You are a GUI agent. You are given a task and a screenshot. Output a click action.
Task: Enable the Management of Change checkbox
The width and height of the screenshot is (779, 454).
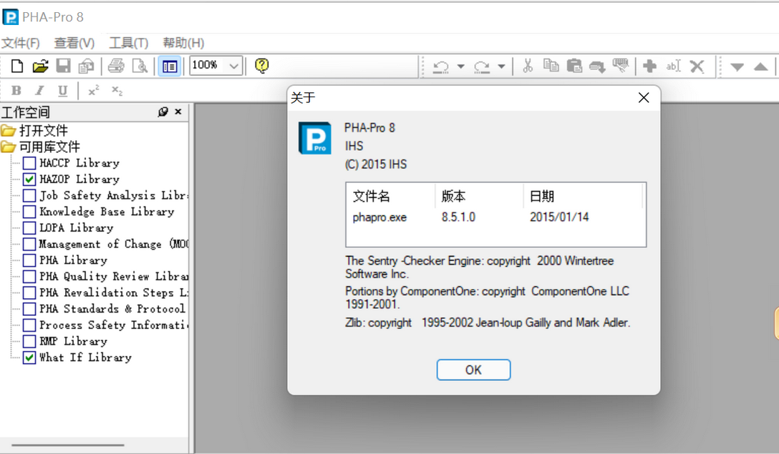click(29, 244)
